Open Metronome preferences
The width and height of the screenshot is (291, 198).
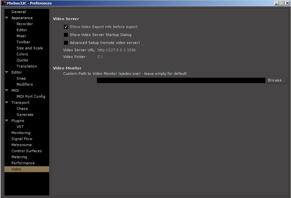pyautogui.click(x=21, y=145)
